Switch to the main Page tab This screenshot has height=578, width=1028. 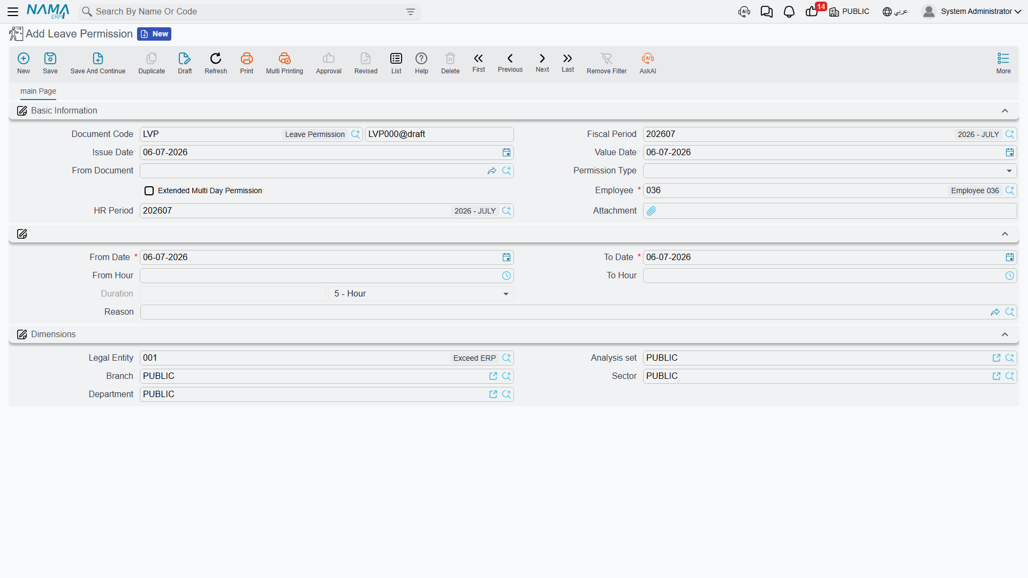coord(38,91)
